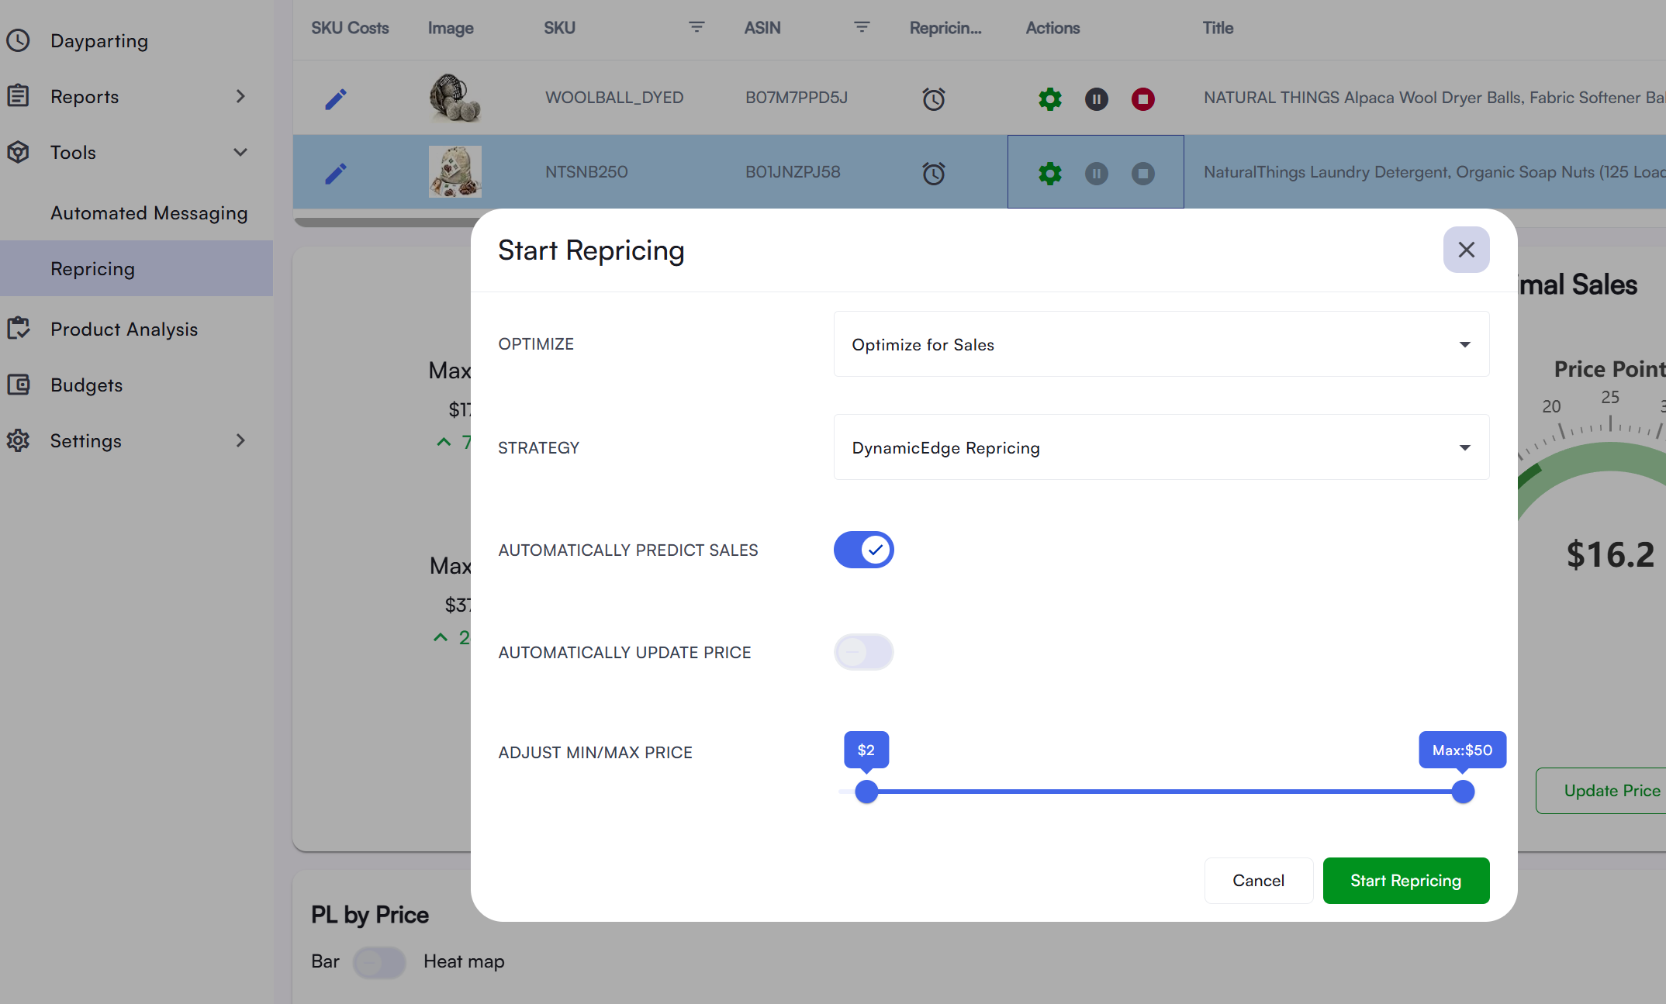1666x1004 pixels.
Task: Open the ASIN column filter icon
Action: point(861,27)
